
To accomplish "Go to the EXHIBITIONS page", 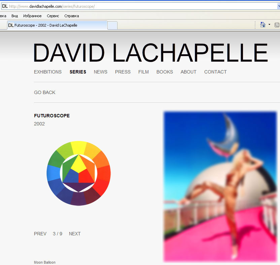I will 48,72.
